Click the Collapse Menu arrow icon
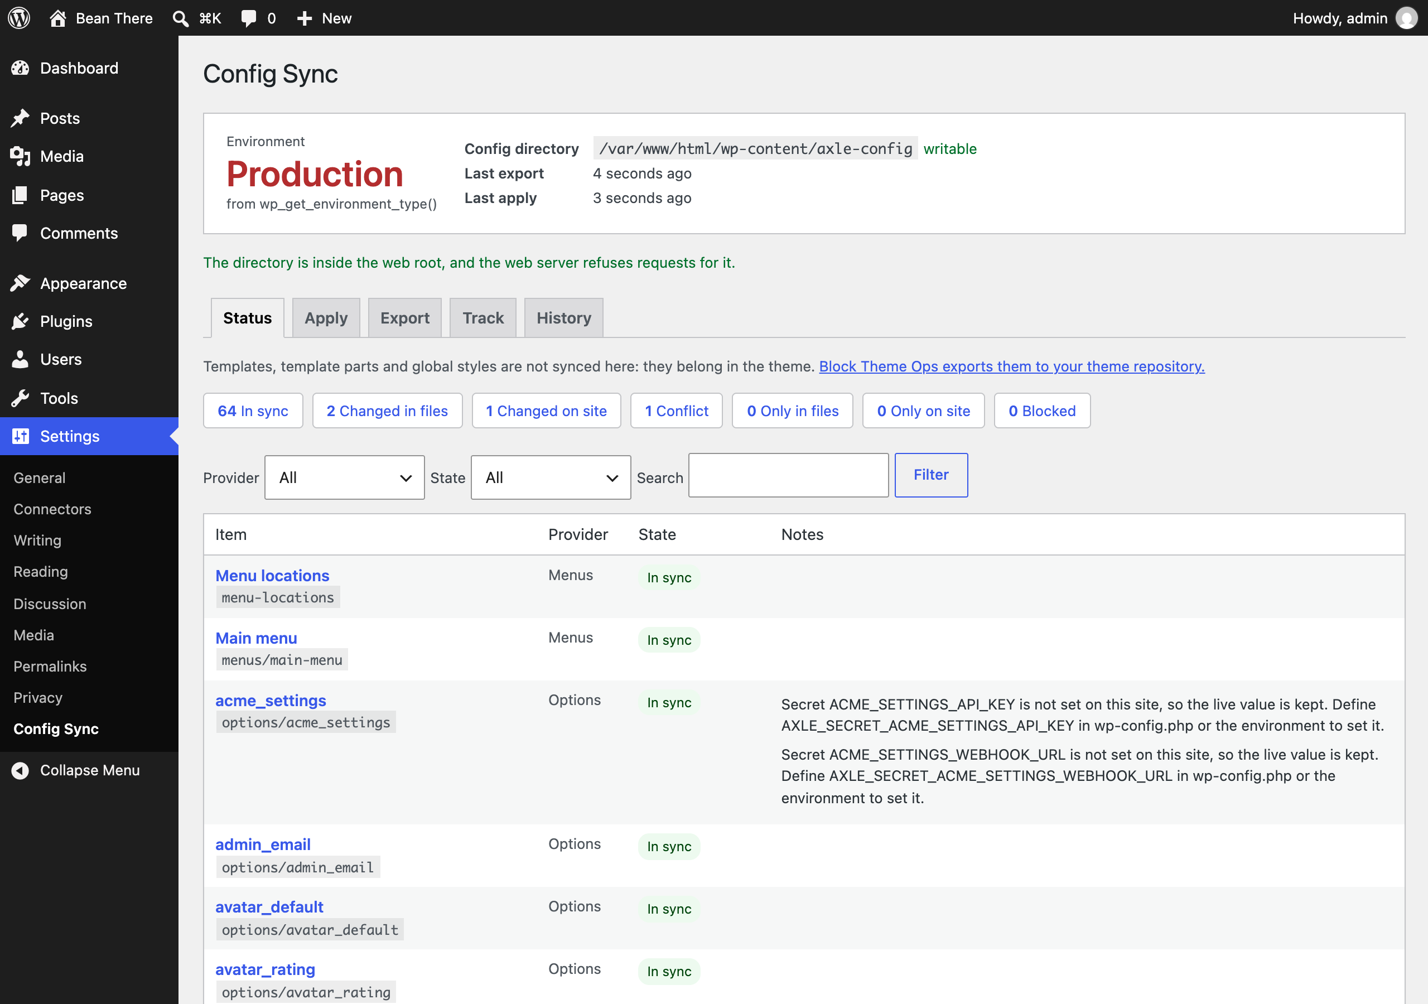 click(x=20, y=771)
